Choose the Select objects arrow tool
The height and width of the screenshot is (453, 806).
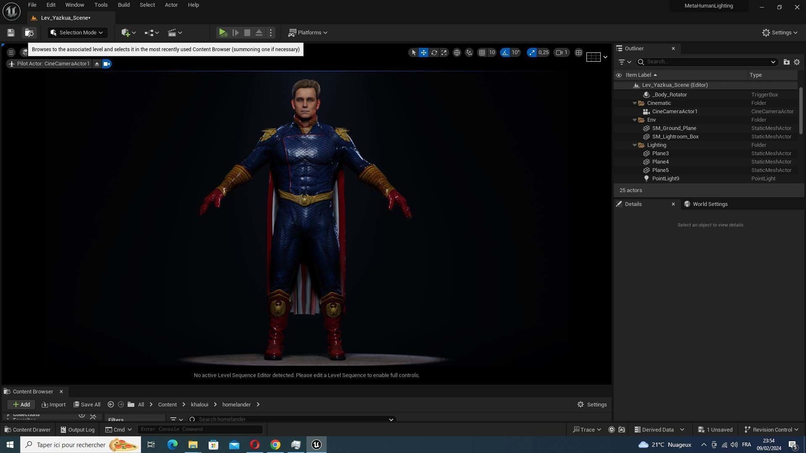[x=413, y=53]
